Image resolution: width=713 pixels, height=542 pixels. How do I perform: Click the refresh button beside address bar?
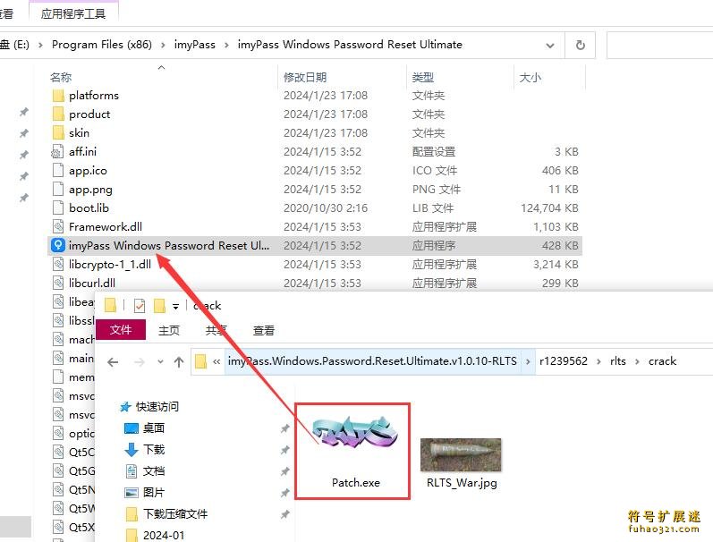[581, 45]
